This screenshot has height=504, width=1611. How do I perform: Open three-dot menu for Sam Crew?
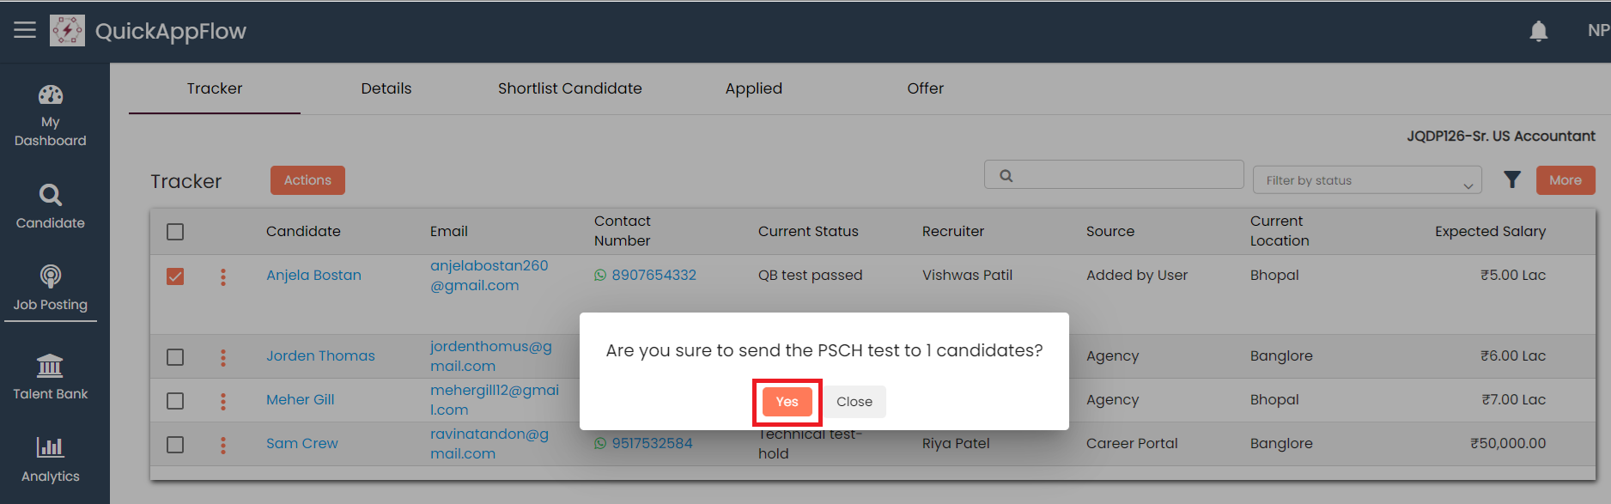click(x=223, y=445)
